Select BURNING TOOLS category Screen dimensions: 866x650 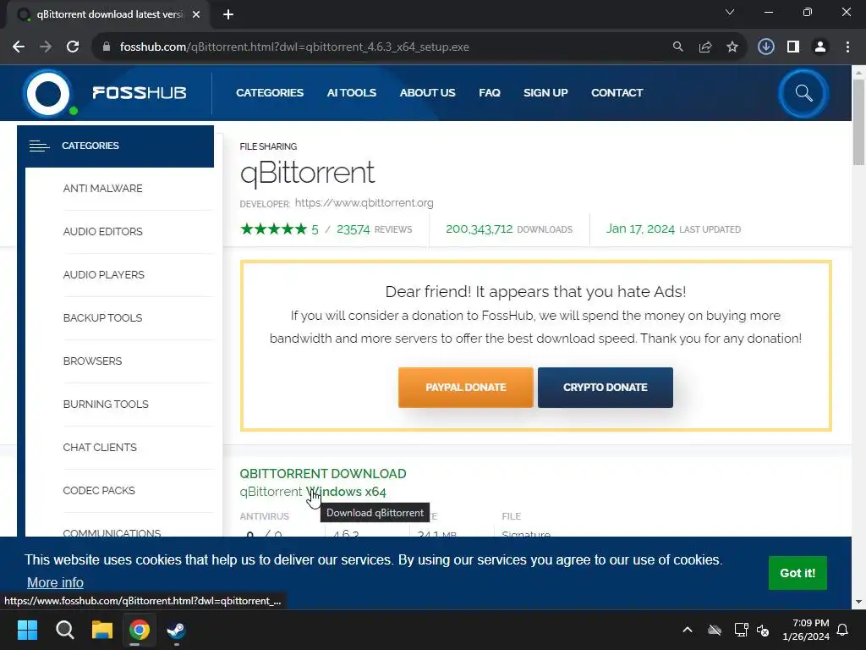[106, 404]
